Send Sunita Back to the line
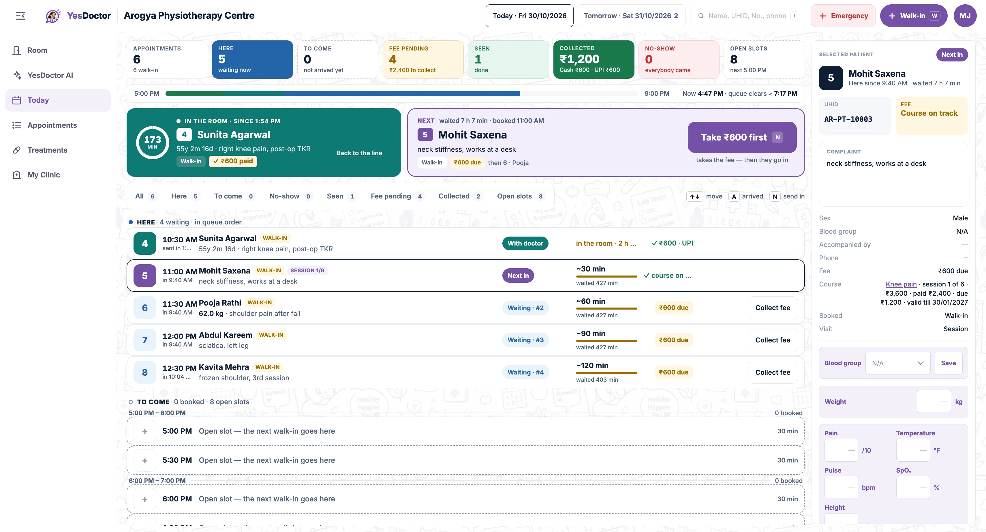The height and width of the screenshot is (532, 986). [359, 153]
